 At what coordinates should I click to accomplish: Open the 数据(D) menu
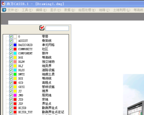(x=70, y=10)
